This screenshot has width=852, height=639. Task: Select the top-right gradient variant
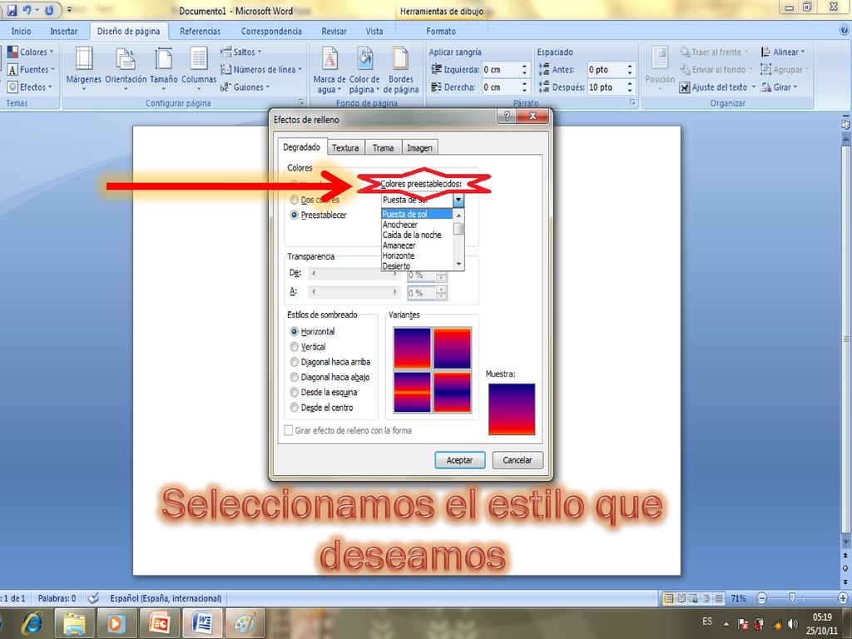(453, 349)
